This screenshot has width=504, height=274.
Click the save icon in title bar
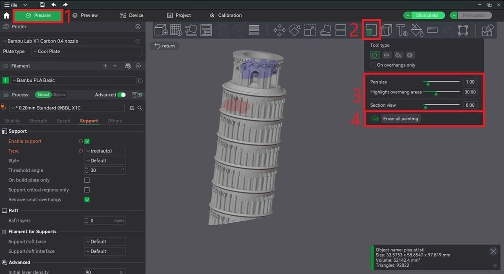(42, 5)
